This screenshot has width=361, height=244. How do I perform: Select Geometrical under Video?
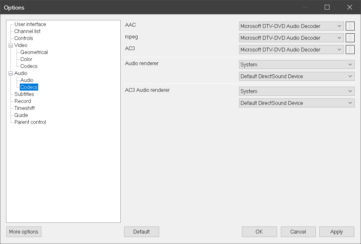click(34, 52)
